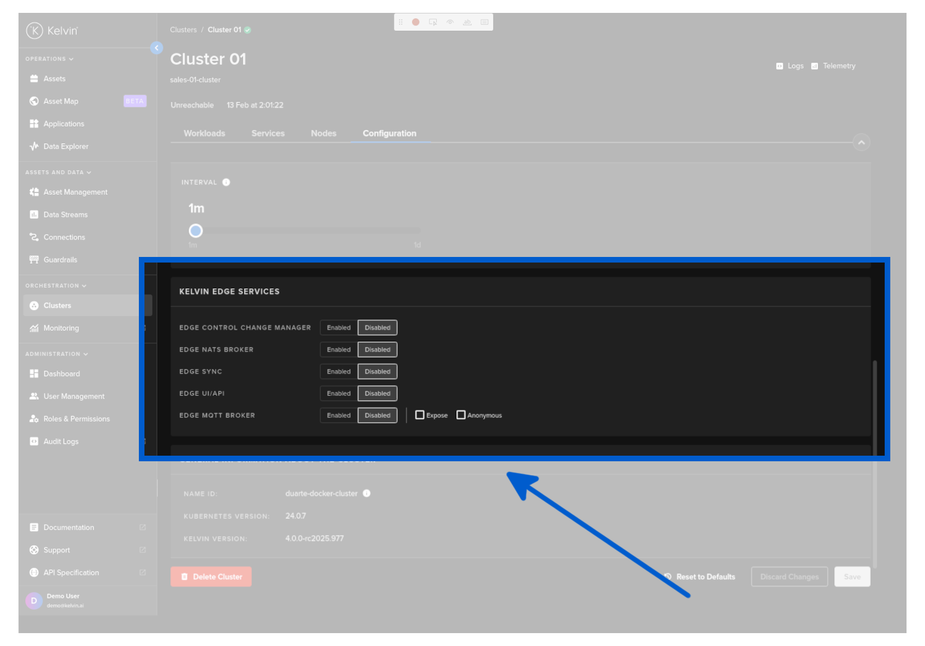Go to Data Explorer in sidebar

click(x=66, y=147)
